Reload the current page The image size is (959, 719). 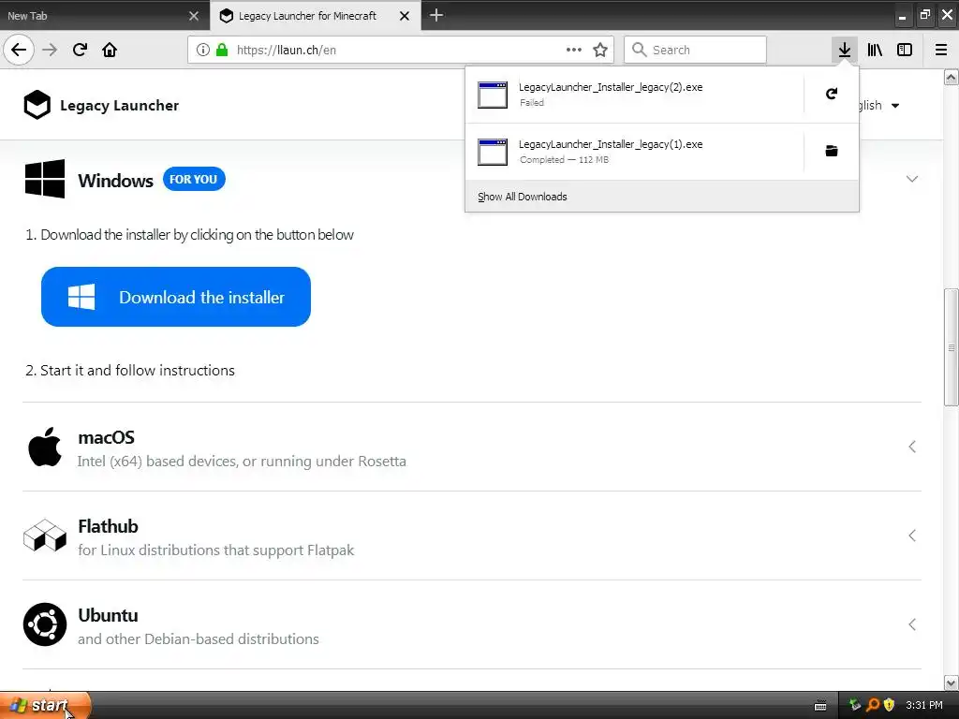[80, 50]
